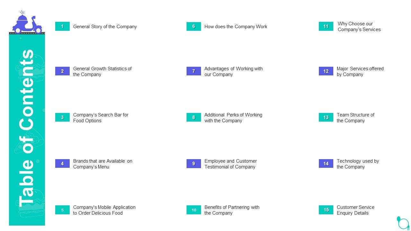Open General Story of the Company

[x=105, y=27]
